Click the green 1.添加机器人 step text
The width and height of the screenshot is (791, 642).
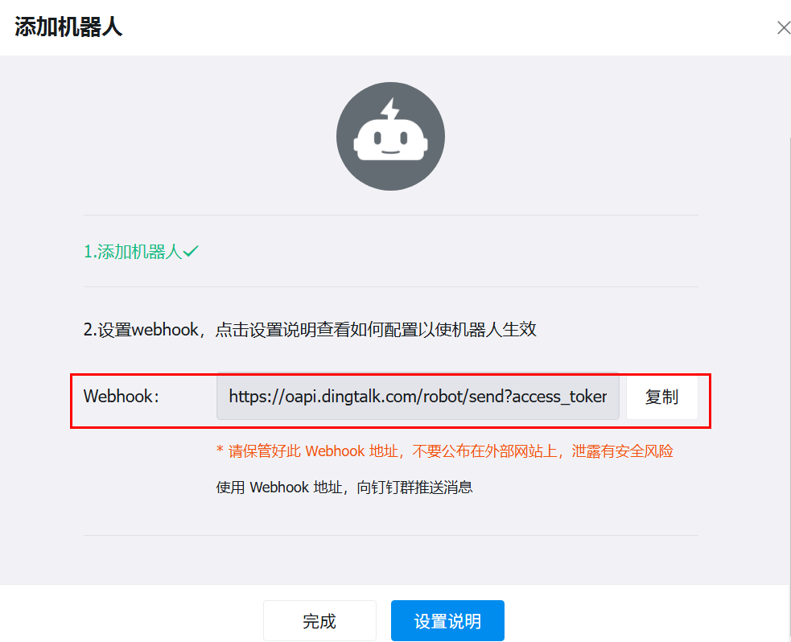[x=132, y=252]
